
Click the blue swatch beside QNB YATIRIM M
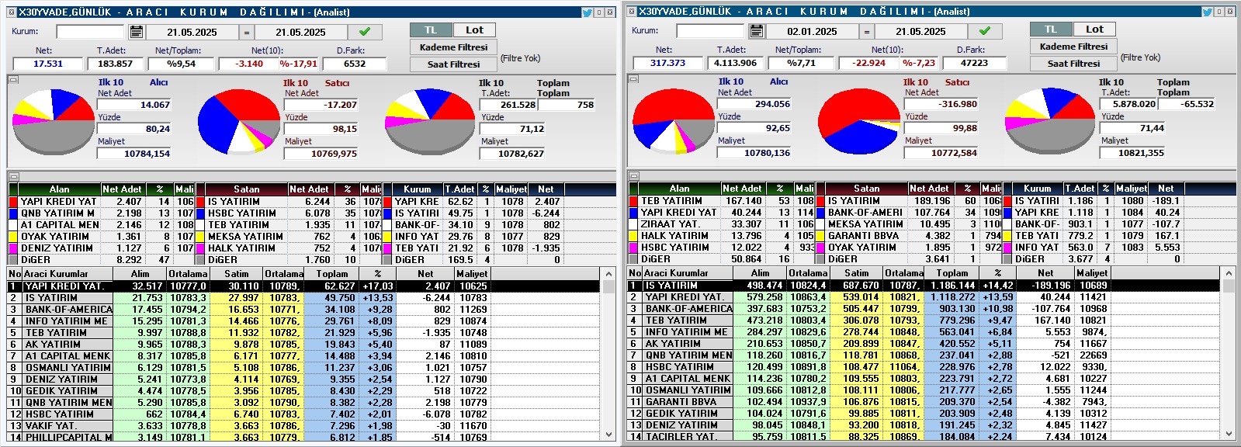coord(13,213)
